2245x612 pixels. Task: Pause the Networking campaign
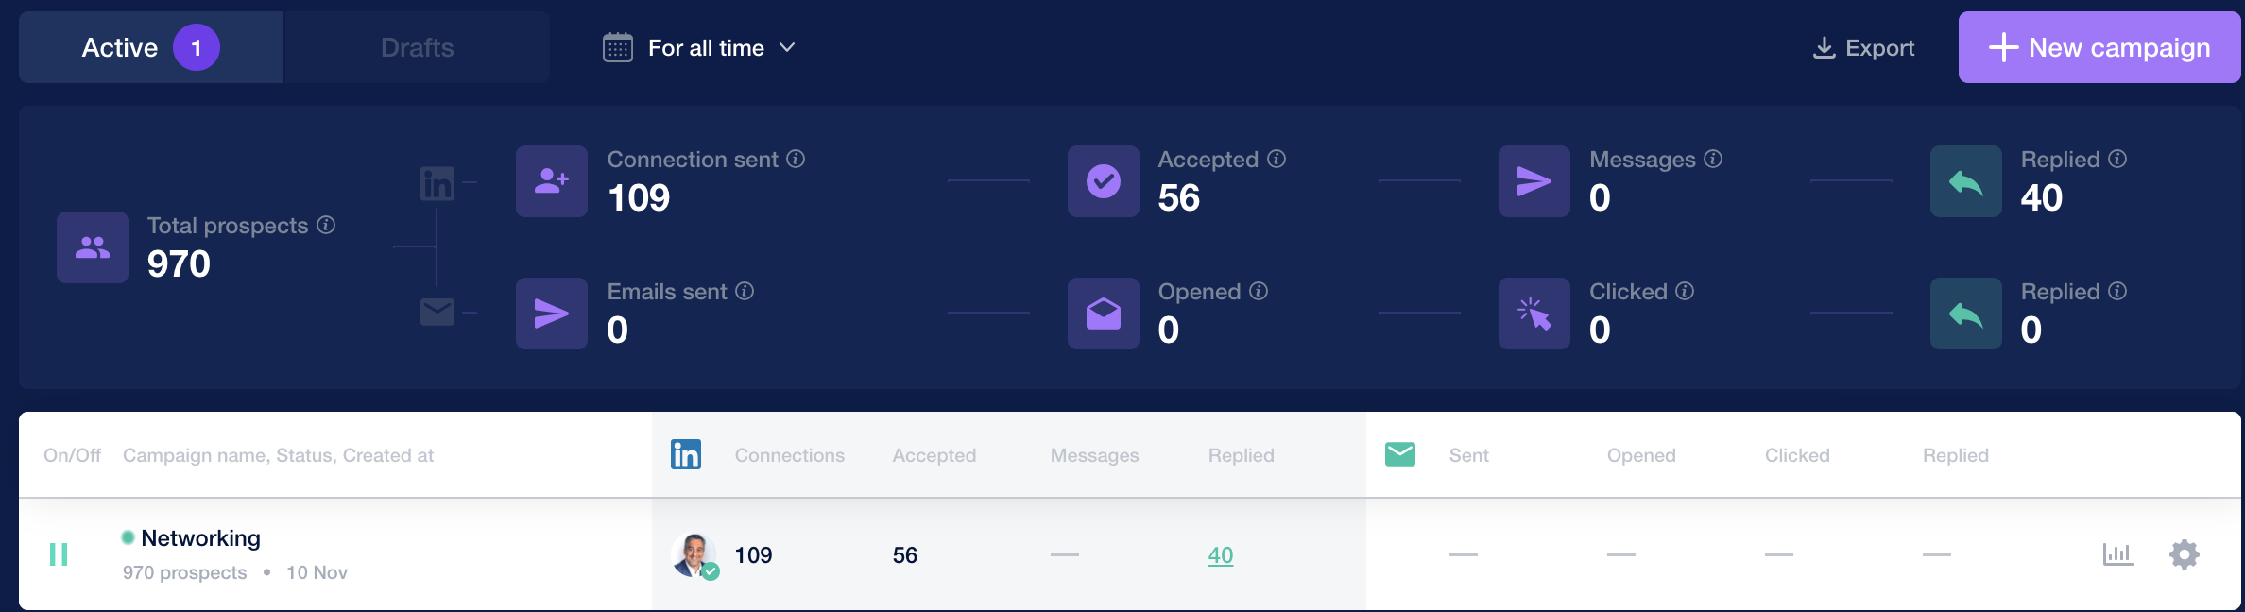pos(59,554)
